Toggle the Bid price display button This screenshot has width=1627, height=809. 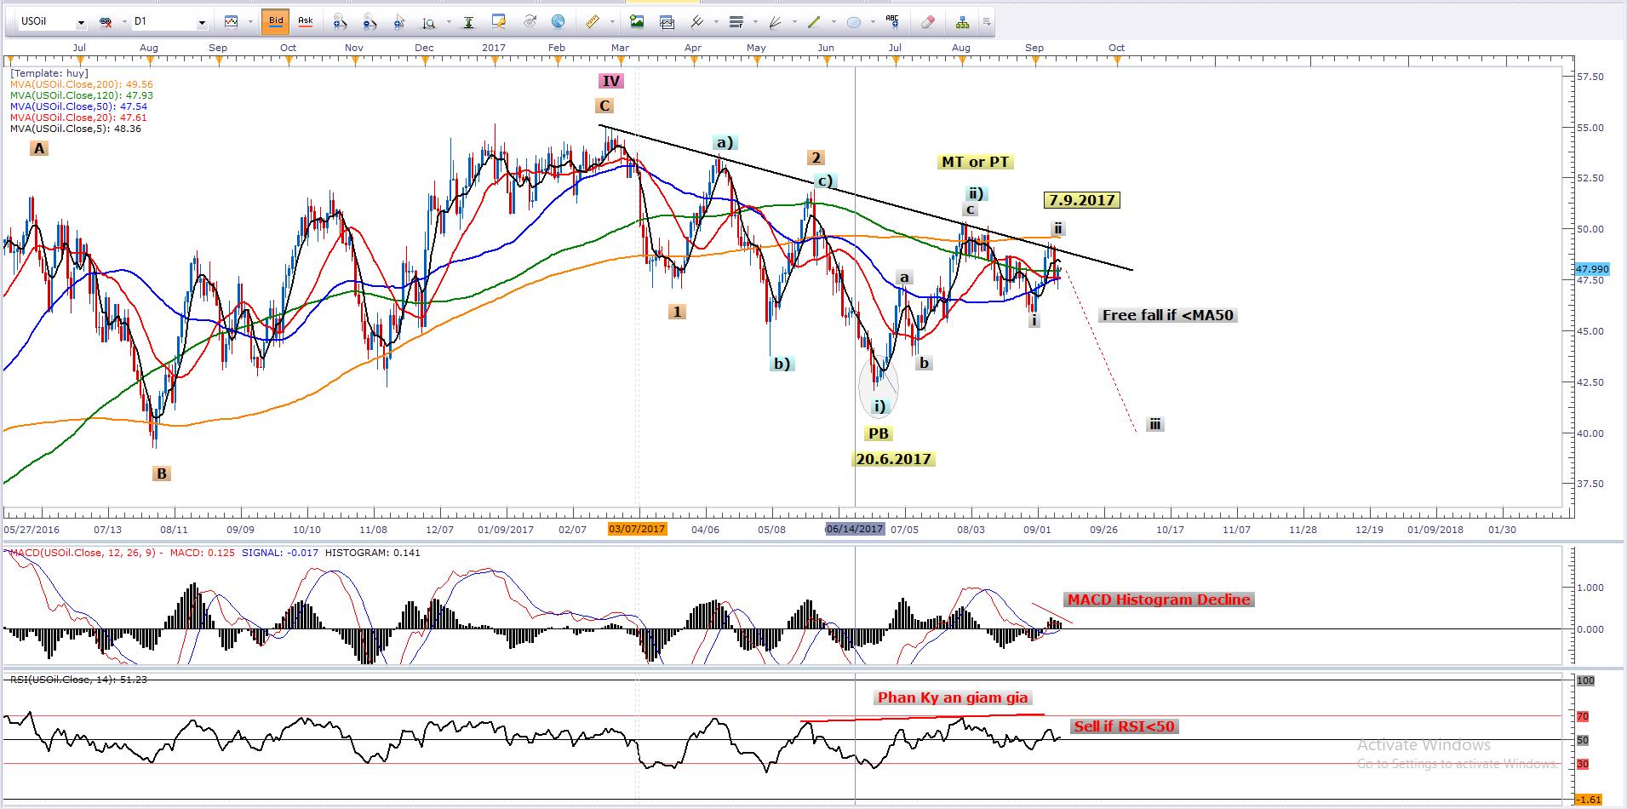[x=276, y=21]
